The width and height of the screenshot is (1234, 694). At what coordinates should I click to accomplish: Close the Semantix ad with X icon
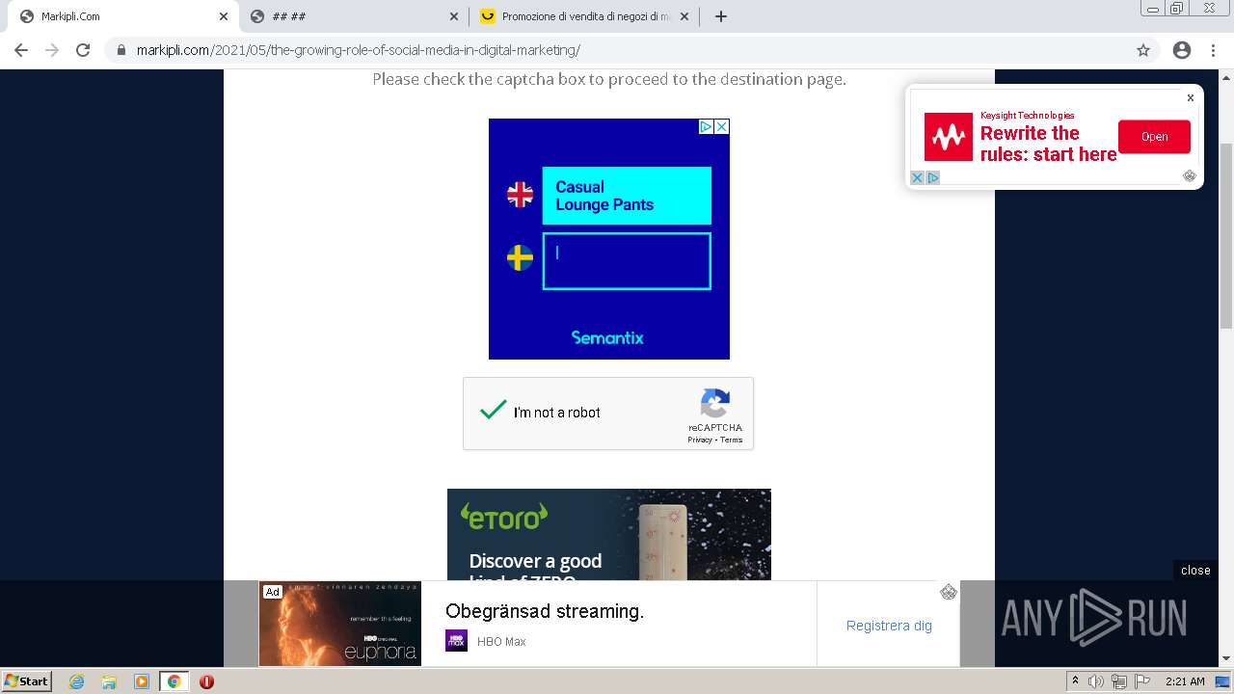[x=721, y=126]
